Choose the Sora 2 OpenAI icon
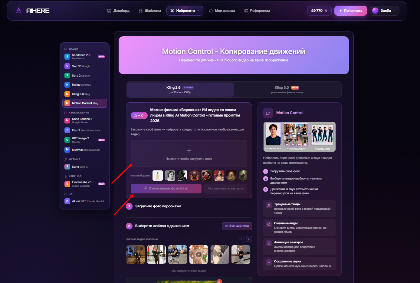The height and width of the screenshot is (283, 420). click(x=67, y=75)
